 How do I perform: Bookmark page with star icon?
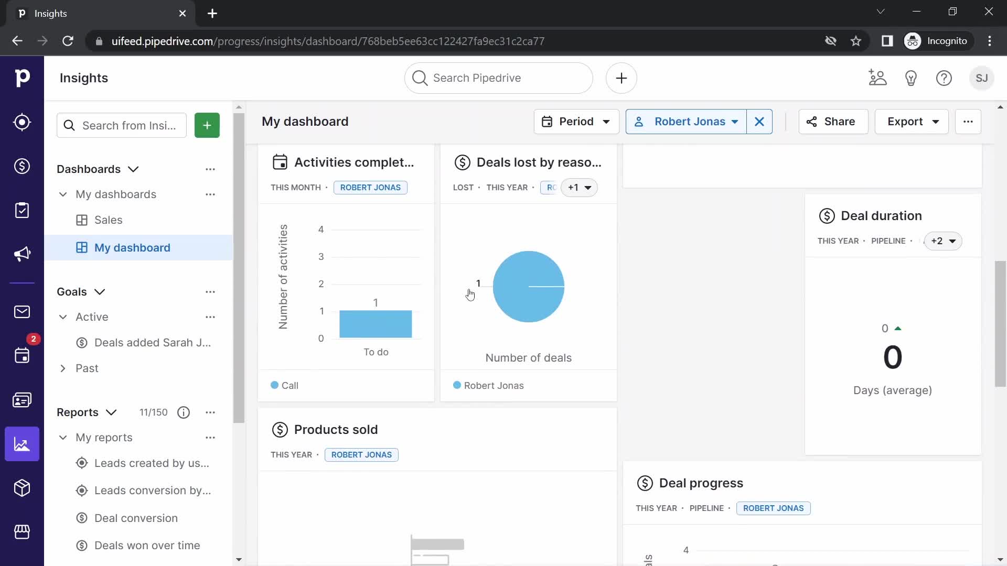coord(856,41)
